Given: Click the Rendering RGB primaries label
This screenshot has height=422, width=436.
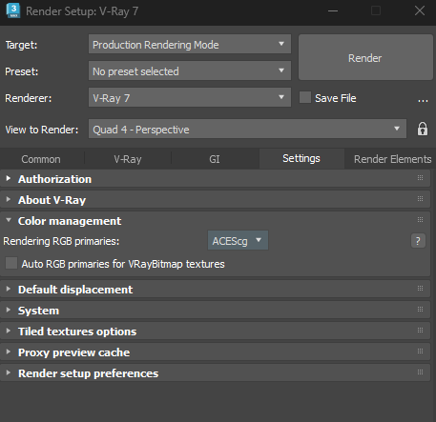Looking at the screenshot, I should pyautogui.click(x=61, y=241).
